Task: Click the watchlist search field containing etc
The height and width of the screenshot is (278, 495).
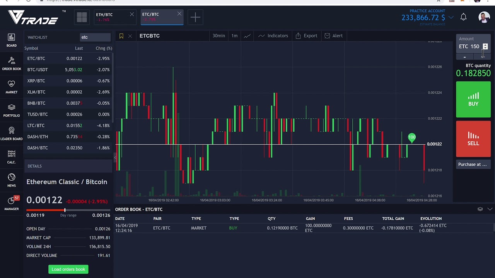Action: 95,37
